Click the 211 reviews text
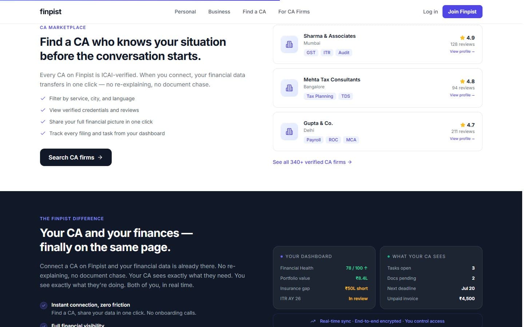The height and width of the screenshot is (327, 524). click(x=463, y=132)
